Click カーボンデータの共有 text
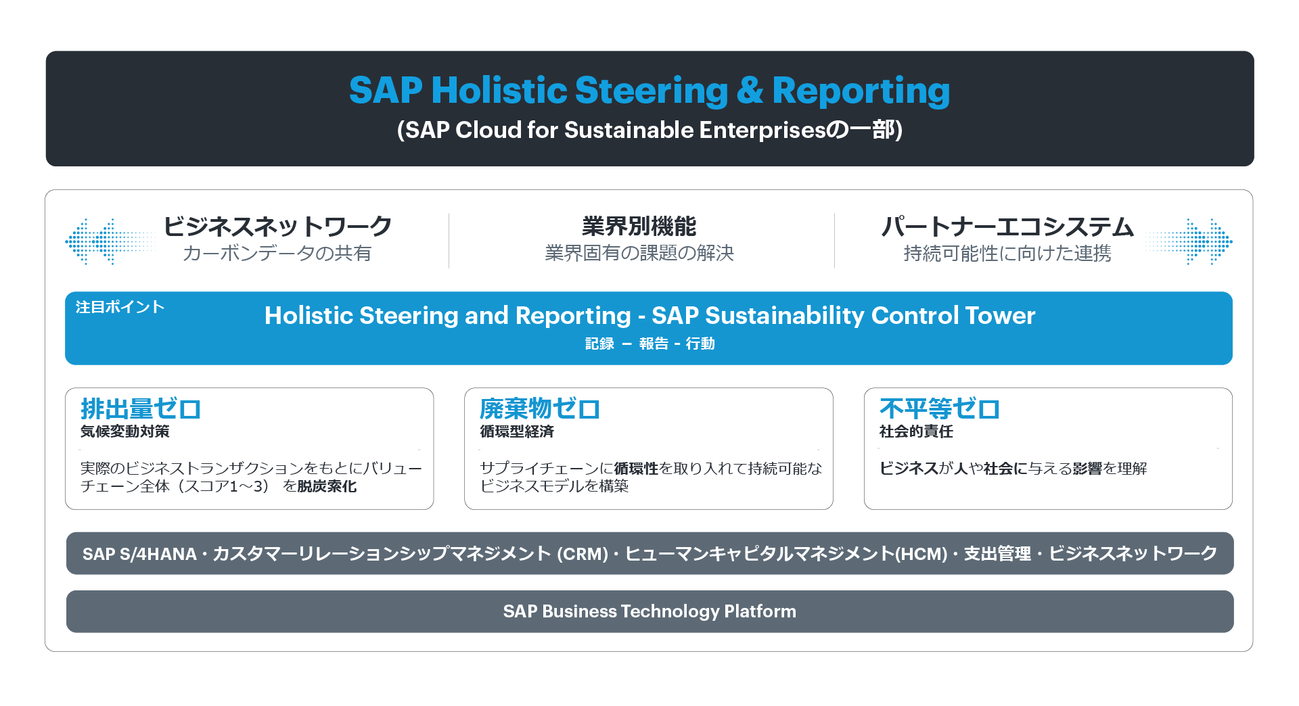 277,253
